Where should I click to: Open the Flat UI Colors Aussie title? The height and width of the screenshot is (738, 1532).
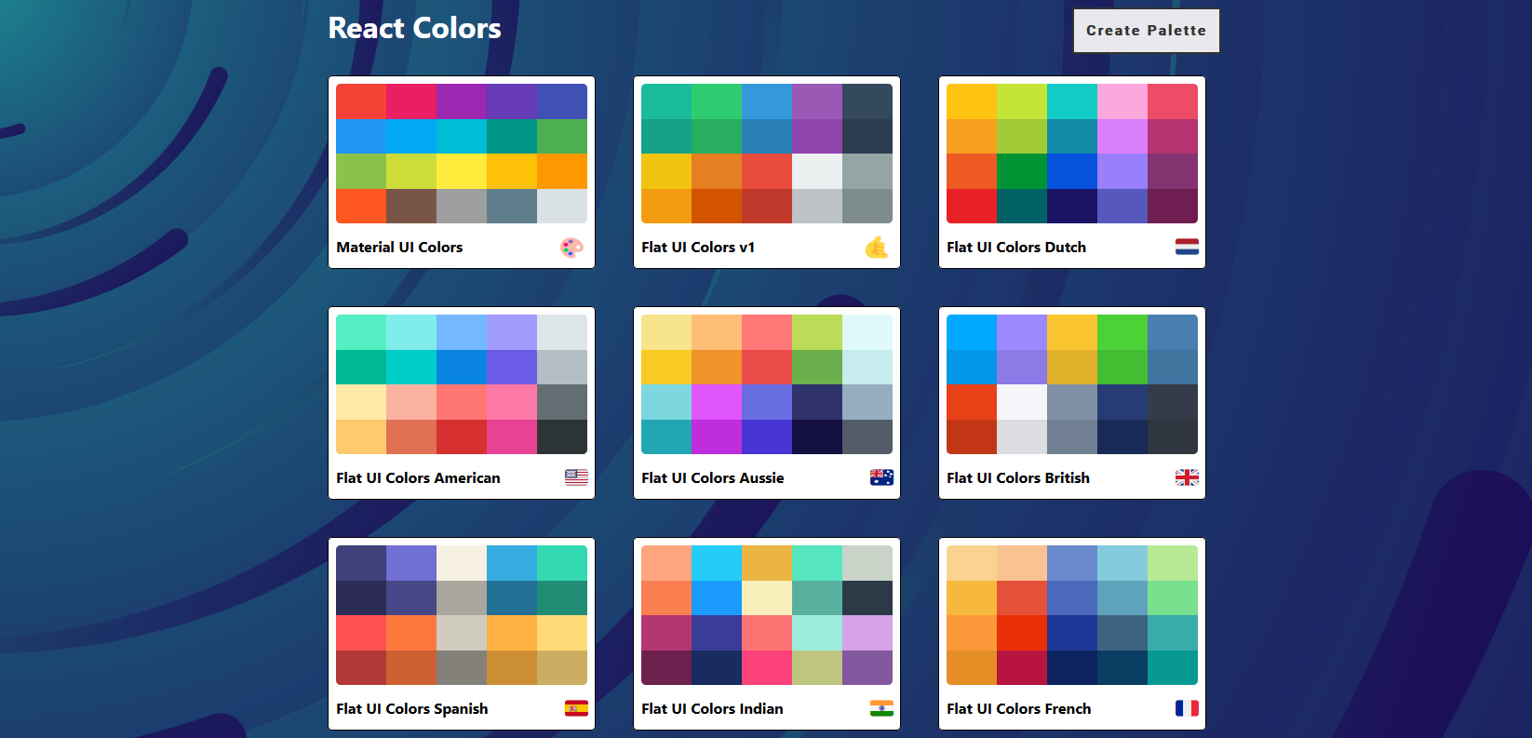[x=713, y=478]
